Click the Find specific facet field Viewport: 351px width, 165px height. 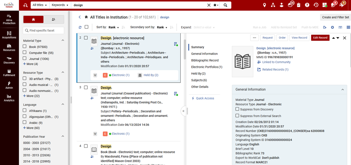43,31
